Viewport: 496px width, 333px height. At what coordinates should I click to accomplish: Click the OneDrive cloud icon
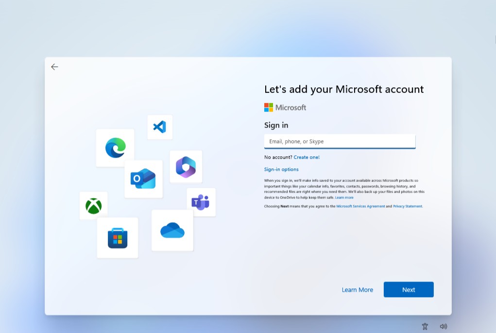172,231
